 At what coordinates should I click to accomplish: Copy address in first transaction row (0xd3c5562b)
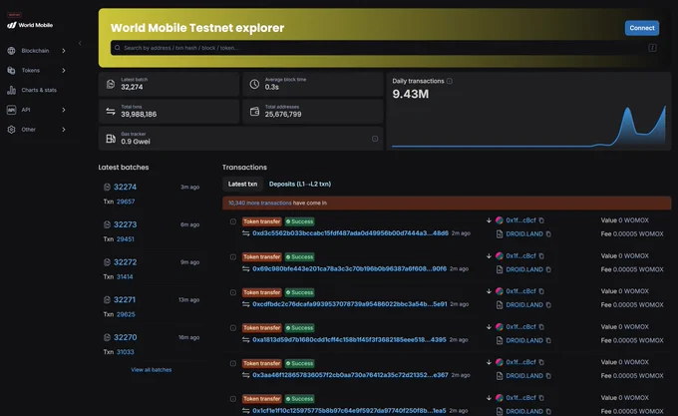coord(541,220)
